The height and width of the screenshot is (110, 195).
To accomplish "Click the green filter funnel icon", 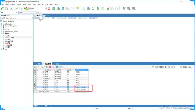I will tap(153, 67).
